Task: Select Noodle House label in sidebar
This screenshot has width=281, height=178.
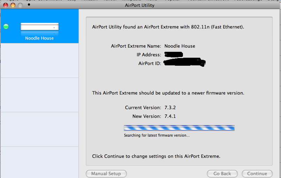Action: [39, 38]
